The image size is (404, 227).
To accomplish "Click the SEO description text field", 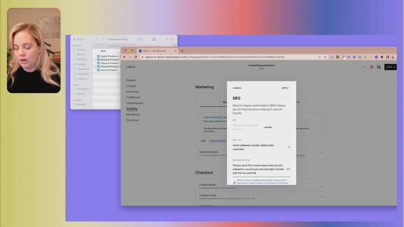I will click(258, 169).
